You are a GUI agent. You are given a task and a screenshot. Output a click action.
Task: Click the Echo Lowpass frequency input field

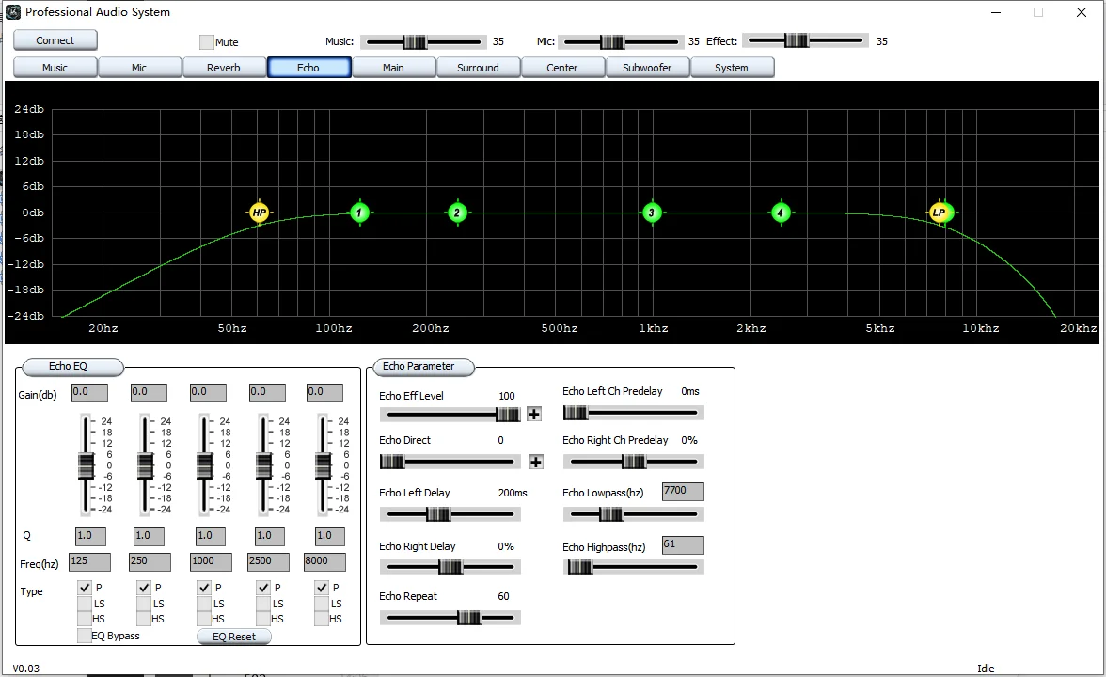click(x=683, y=492)
